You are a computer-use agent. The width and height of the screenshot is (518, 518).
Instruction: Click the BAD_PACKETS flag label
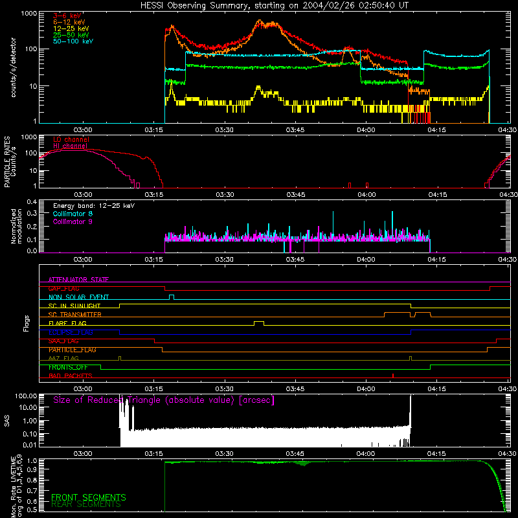71,376
